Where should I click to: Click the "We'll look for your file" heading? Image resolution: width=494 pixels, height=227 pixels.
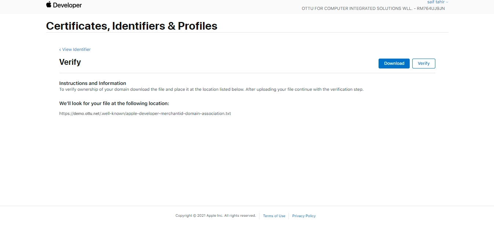[114, 104]
